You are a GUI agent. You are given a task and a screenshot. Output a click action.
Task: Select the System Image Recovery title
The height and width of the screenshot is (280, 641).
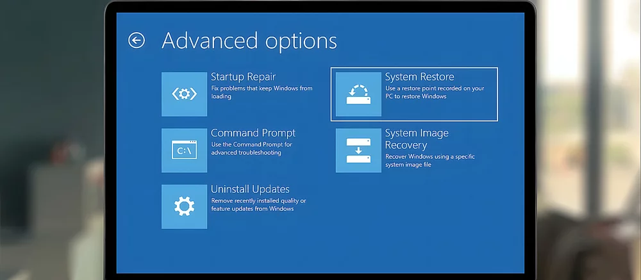(x=417, y=139)
